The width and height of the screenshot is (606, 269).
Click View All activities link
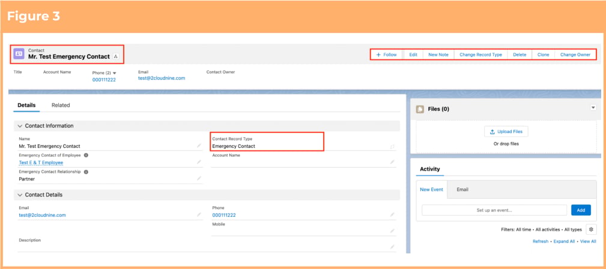pos(588,241)
